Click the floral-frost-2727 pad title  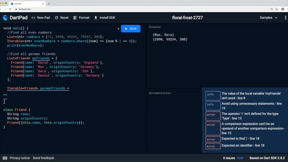187,18
